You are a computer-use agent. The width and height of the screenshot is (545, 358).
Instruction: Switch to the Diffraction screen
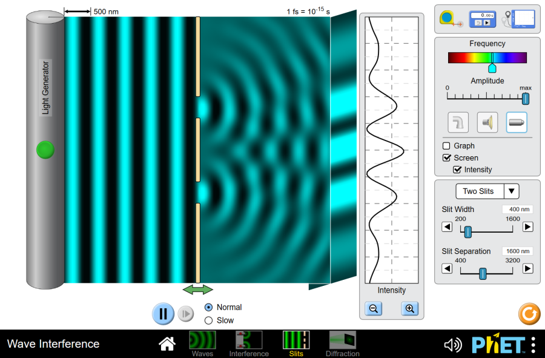point(343,343)
